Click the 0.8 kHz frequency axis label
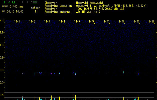Viewport: 157px width, 100px height. pos(2,70)
